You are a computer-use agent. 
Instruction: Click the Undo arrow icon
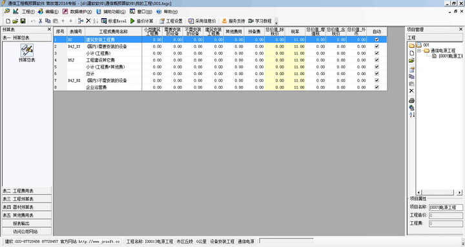click(33, 21)
